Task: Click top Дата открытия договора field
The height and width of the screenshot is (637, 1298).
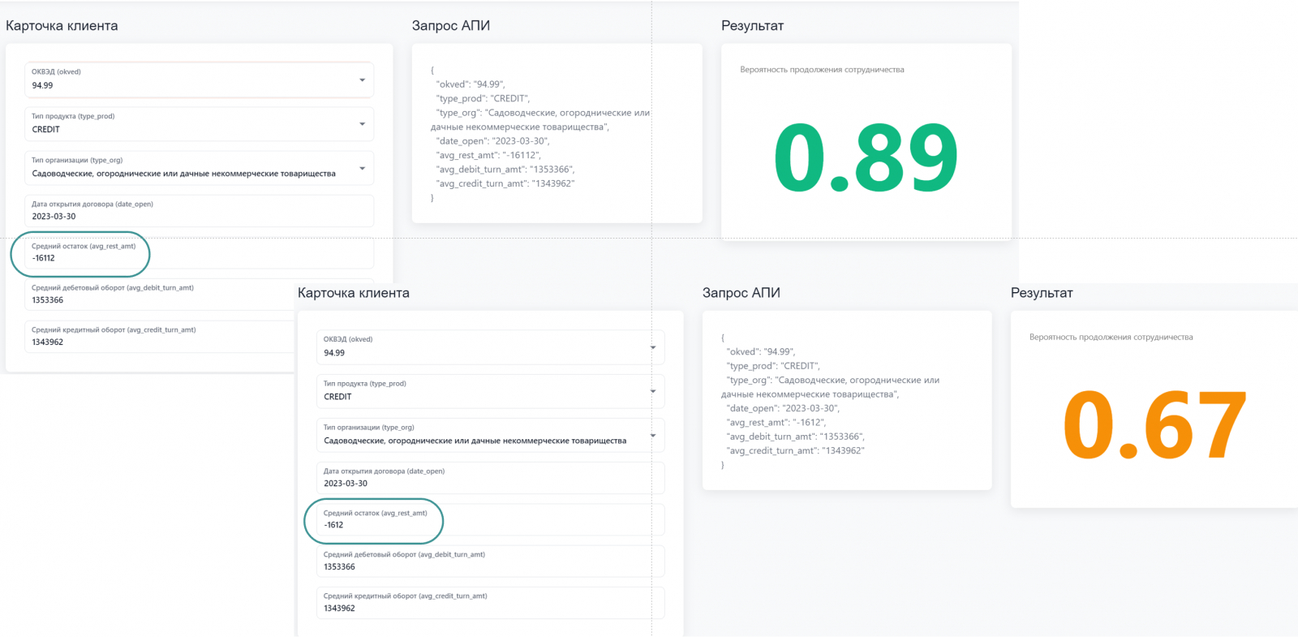Action: [x=199, y=211]
